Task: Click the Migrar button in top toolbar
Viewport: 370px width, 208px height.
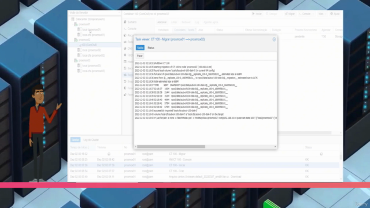Action: click(290, 14)
